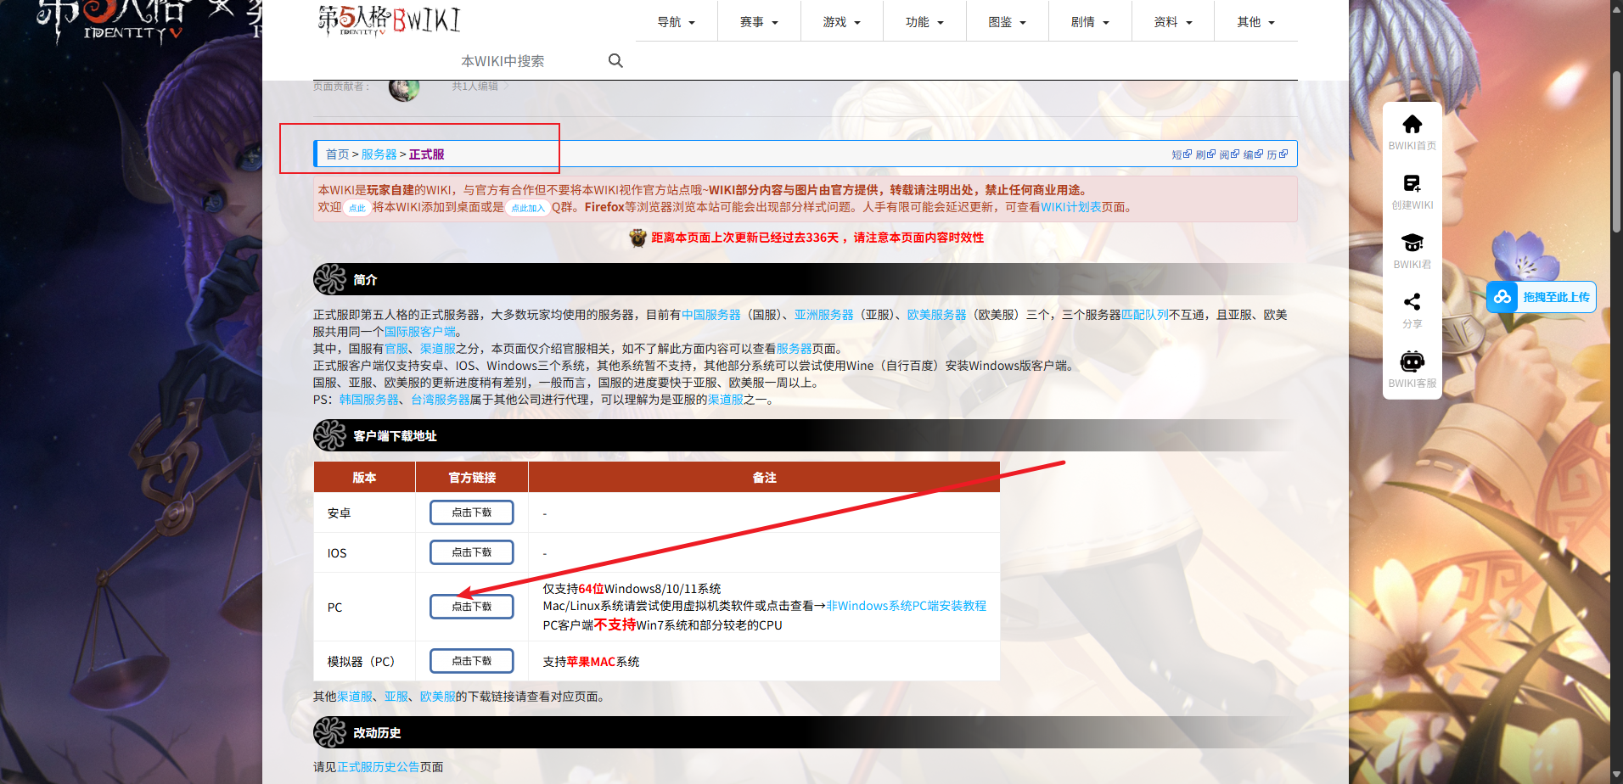
Task: Click the 分享 share icon
Action: tap(1412, 302)
